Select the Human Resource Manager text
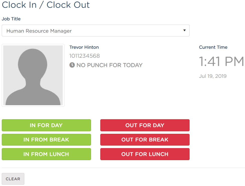This screenshot has height=186, width=245. (39, 31)
